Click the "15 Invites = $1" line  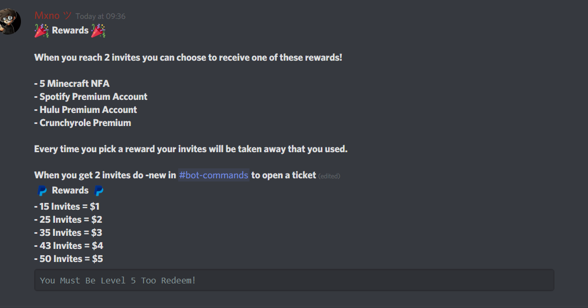point(67,207)
